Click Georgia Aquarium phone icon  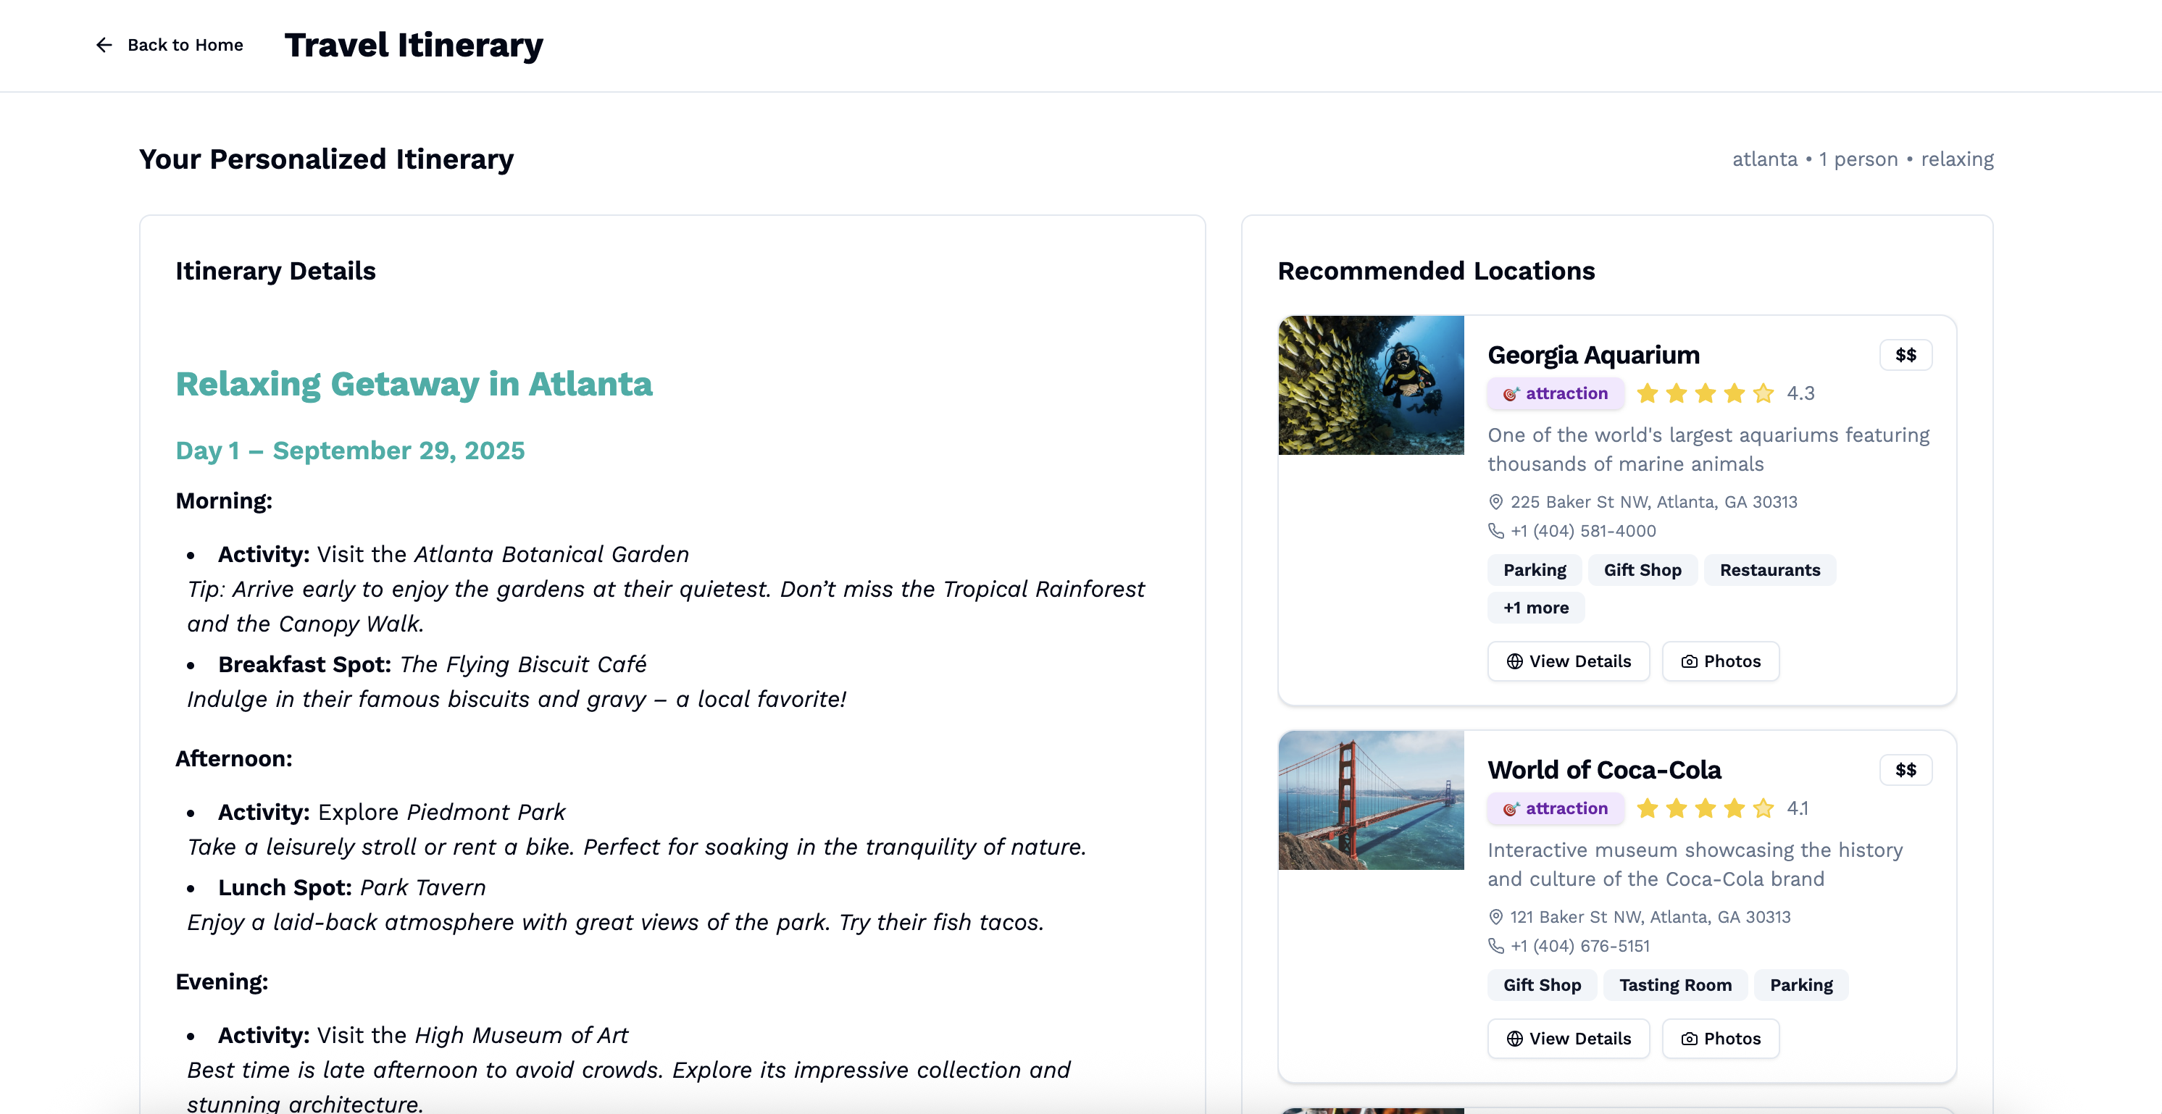1495,531
